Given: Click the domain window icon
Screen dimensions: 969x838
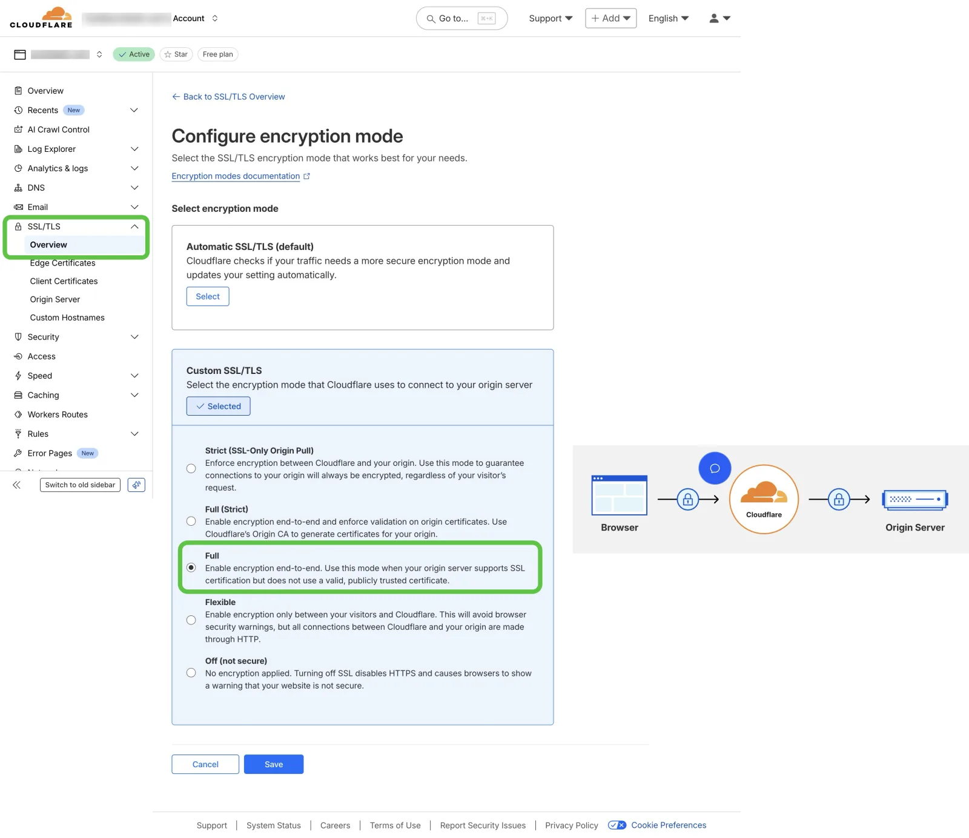Looking at the screenshot, I should (x=20, y=54).
